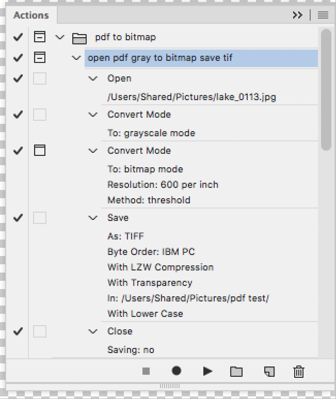
Task: Create a new action page icon
Action: (269, 371)
